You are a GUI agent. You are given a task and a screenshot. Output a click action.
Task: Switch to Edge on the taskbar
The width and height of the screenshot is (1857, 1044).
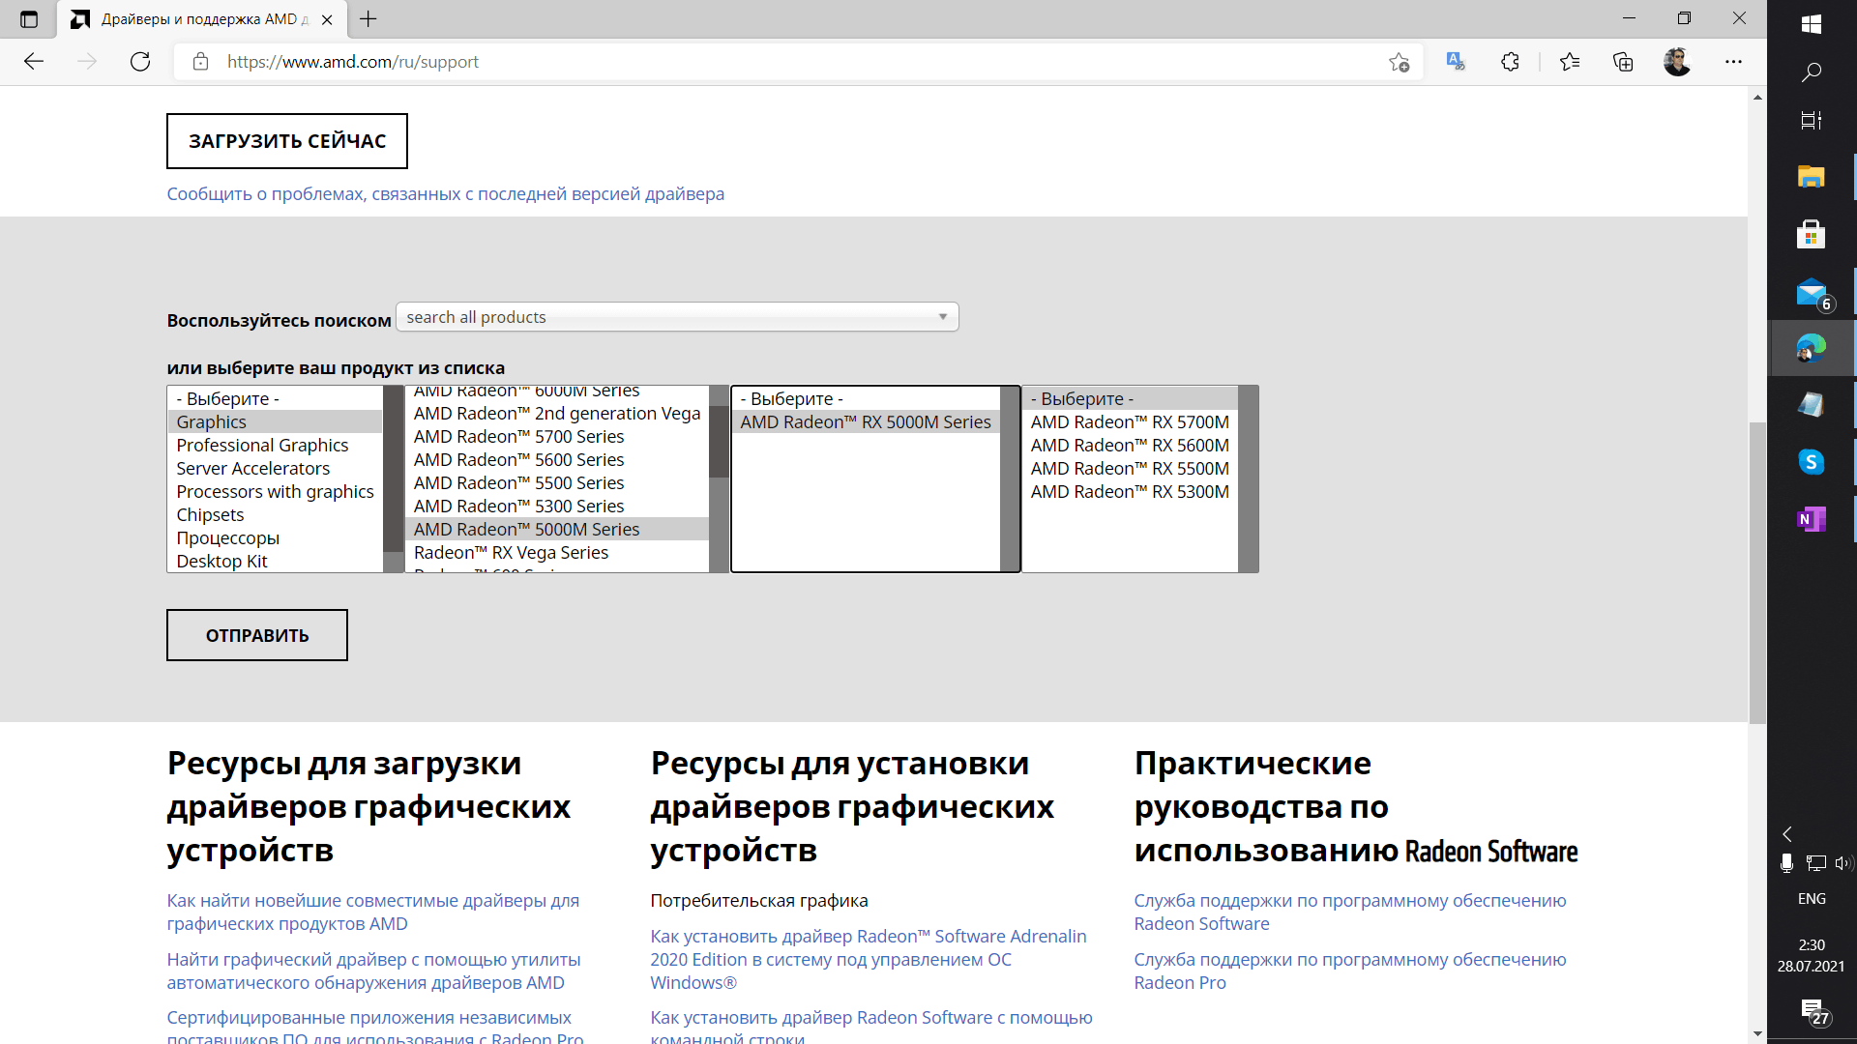[1812, 348]
